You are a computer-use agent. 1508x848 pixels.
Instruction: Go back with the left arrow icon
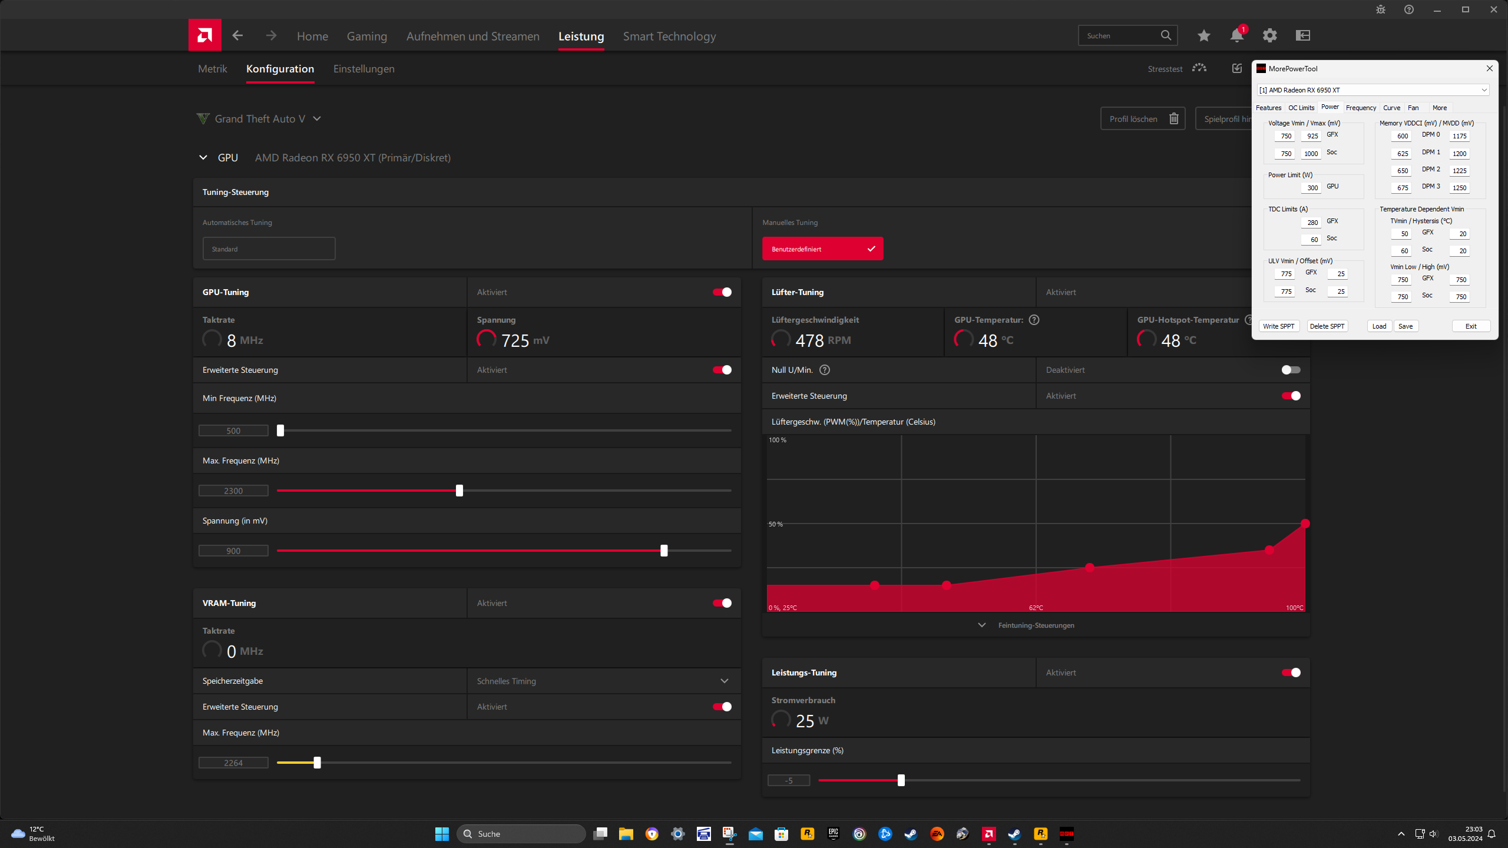point(237,36)
